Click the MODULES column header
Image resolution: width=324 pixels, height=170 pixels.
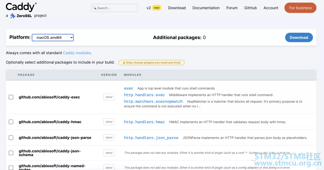[133, 75]
